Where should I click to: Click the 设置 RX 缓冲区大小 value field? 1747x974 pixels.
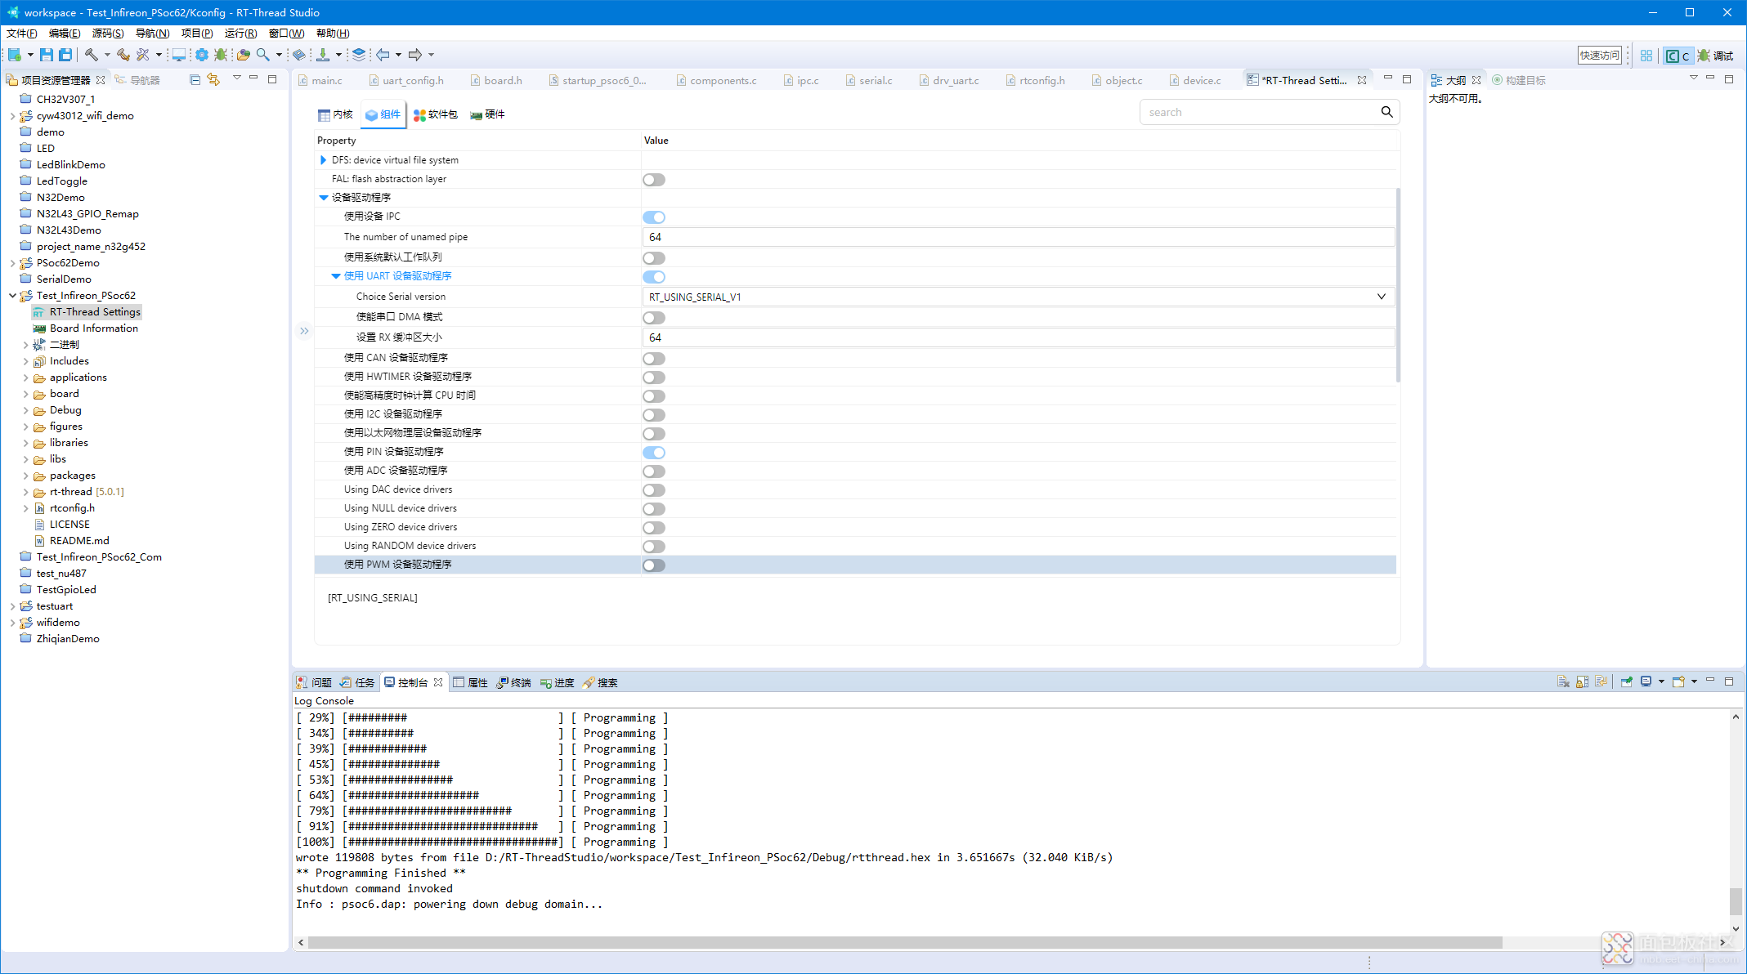(x=1019, y=337)
